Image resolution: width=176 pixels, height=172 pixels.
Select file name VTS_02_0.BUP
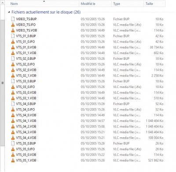click(x=26, y=59)
